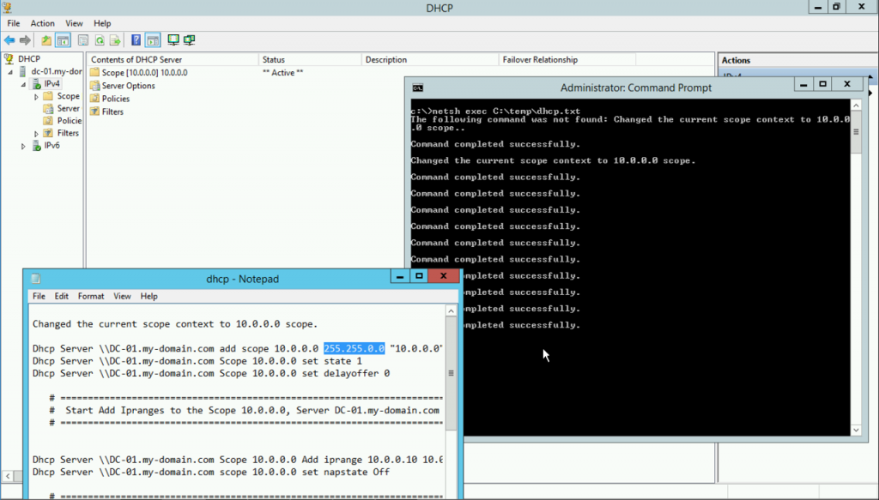Image resolution: width=879 pixels, height=500 pixels.
Task: Click the Forward navigation arrow
Action: [24, 39]
